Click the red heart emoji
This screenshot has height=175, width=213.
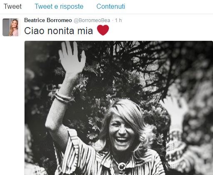click(103, 30)
